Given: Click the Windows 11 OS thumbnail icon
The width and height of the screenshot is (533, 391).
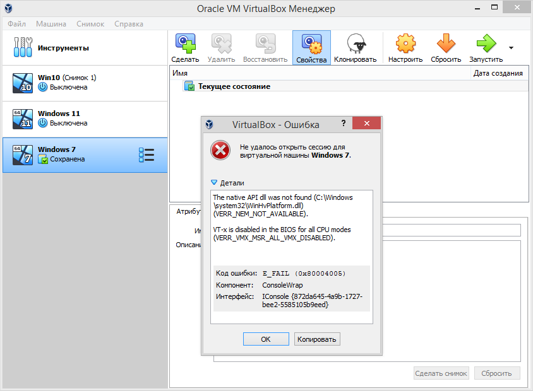Looking at the screenshot, I should tap(23, 119).
